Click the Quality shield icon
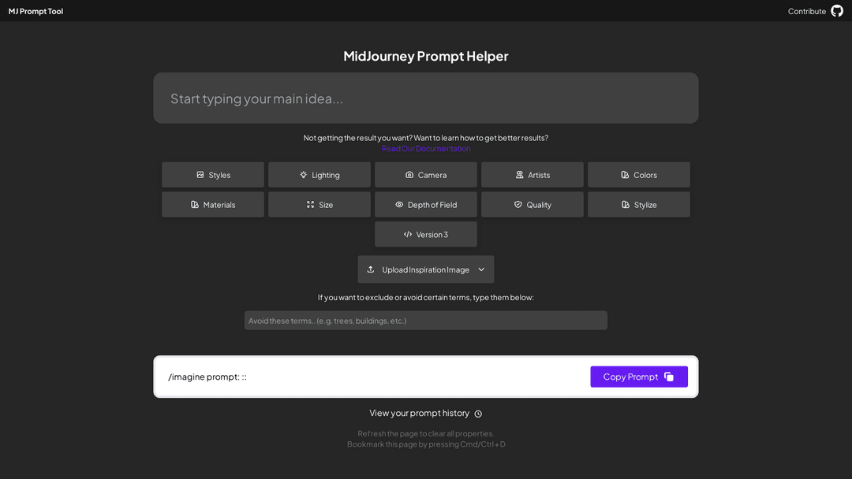Image resolution: width=852 pixels, height=479 pixels. tap(518, 205)
